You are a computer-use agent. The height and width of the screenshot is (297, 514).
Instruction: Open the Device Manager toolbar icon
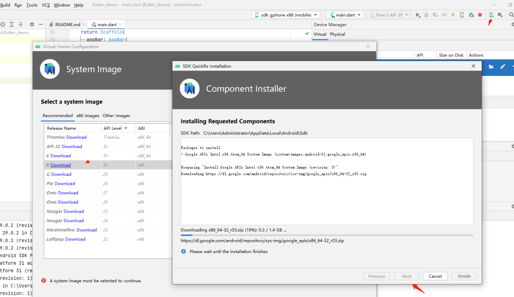pos(491,15)
